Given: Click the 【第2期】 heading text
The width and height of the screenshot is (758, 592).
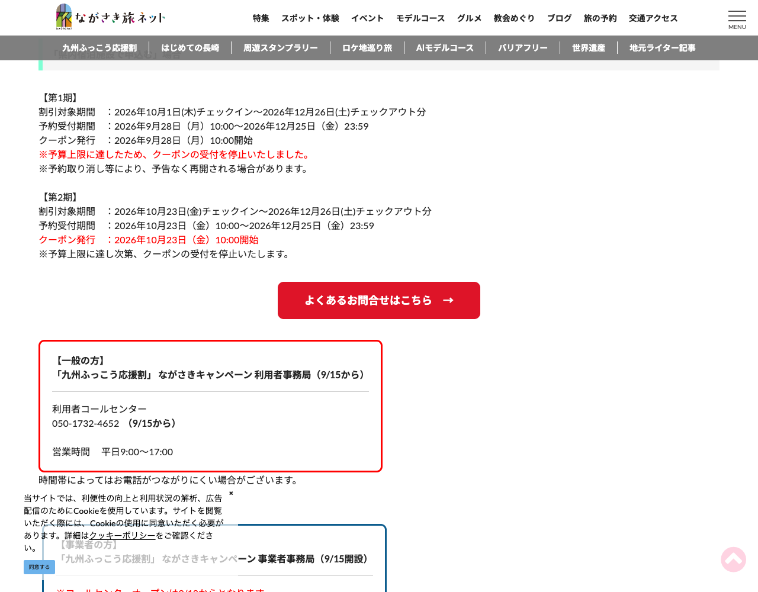Looking at the screenshot, I should click(60, 197).
